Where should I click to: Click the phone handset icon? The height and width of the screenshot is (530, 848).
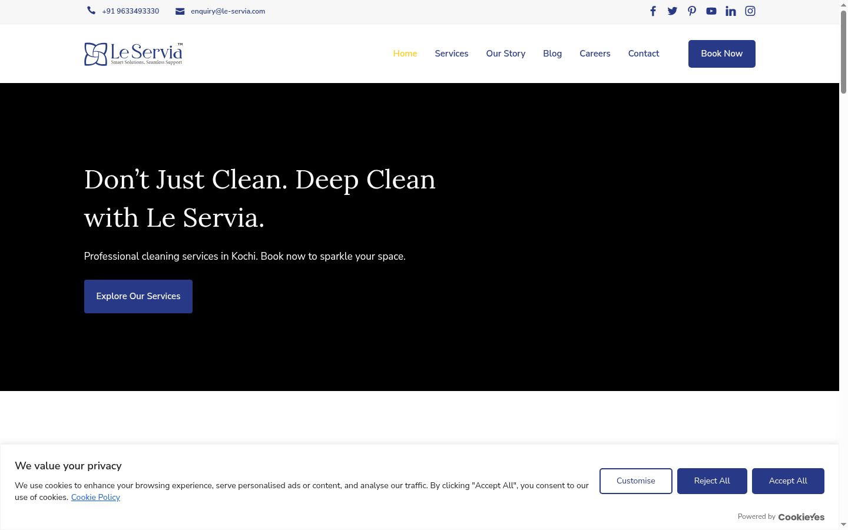pyautogui.click(x=91, y=11)
